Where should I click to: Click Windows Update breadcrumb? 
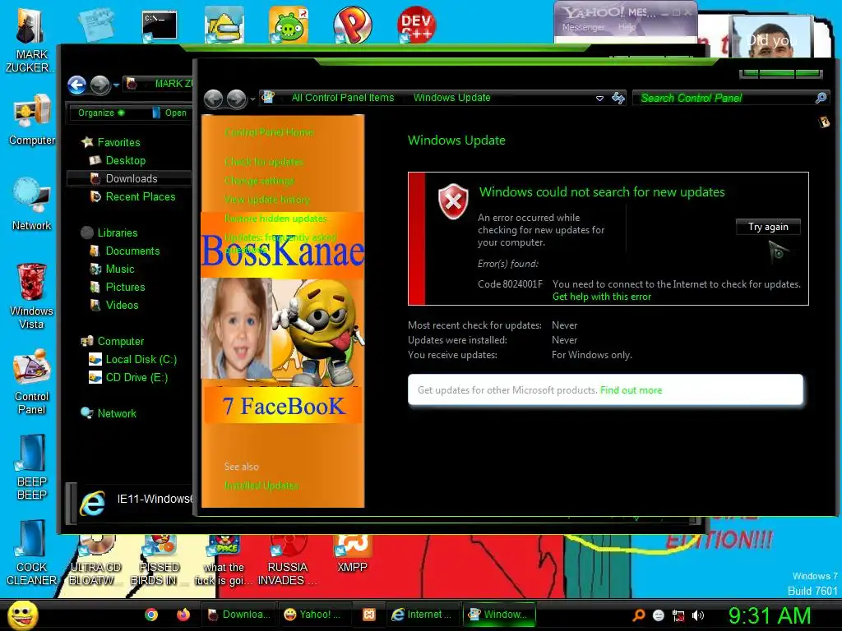[451, 98]
